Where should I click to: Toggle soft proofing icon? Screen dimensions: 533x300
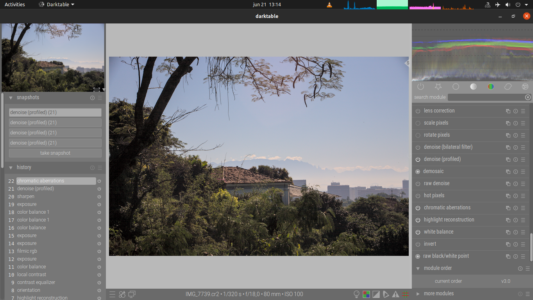[386, 294]
